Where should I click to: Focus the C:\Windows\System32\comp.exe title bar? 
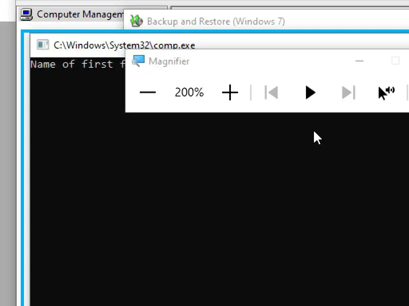point(125,45)
